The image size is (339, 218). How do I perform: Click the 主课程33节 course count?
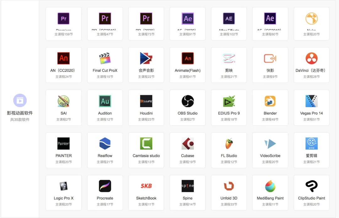coord(229,205)
